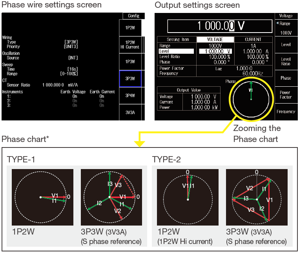Click the circular phase chart on output screen
The image size is (299, 253).
pos(251,98)
